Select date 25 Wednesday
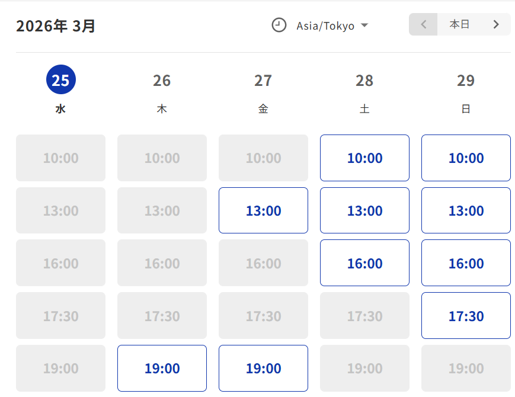 click(60, 81)
